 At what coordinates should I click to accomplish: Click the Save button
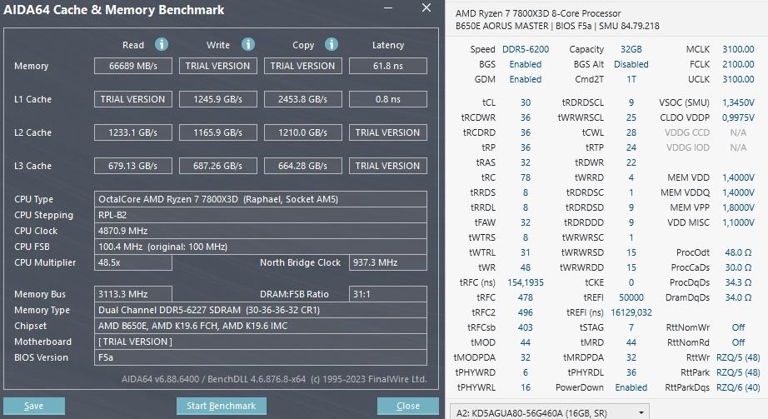point(34,406)
